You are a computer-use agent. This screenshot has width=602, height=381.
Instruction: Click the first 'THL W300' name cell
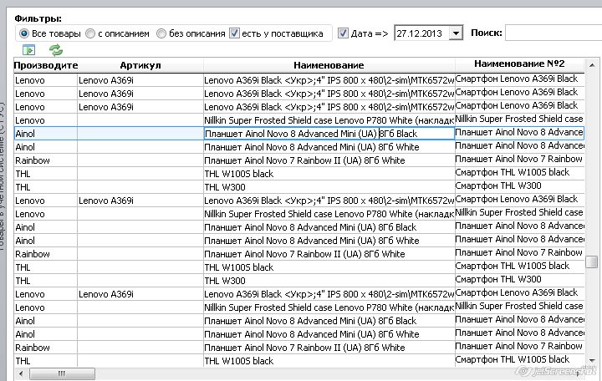coord(329,187)
